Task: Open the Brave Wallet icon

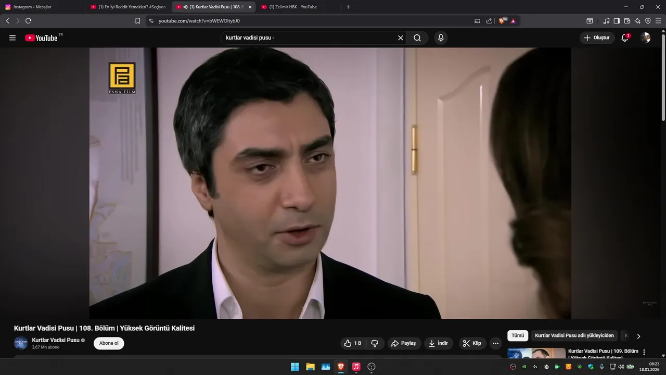Action: (627, 21)
